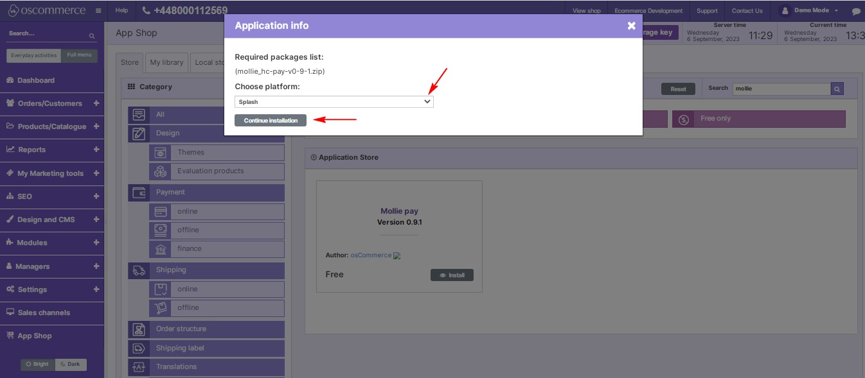
Task: Click the Mollie pay title
Action: (x=399, y=211)
